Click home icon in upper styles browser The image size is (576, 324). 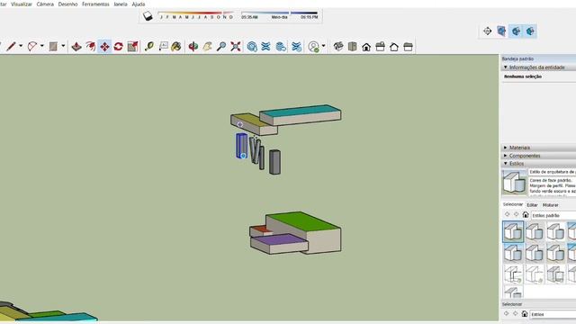pyautogui.click(x=526, y=215)
